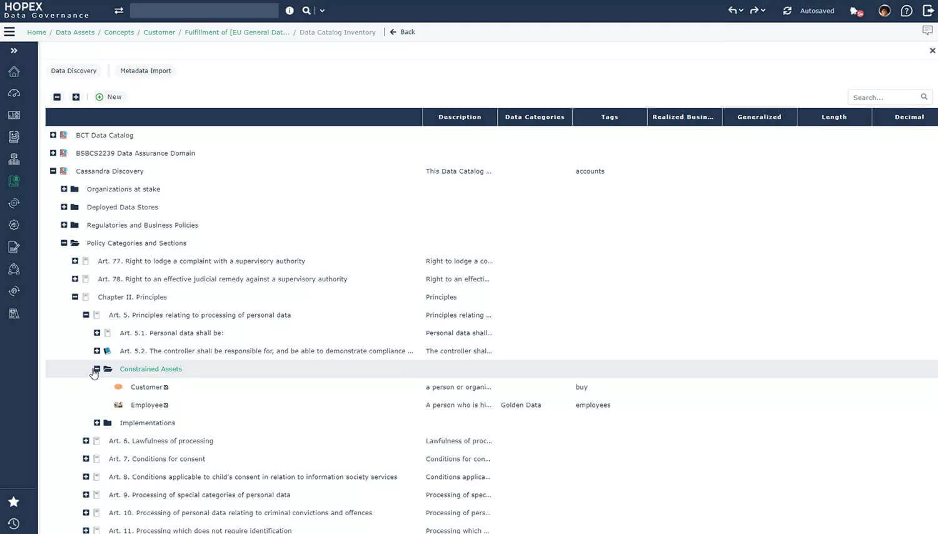The width and height of the screenshot is (938, 534).
Task: Open the hamburger navigation menu
Action: pos(9,32)
